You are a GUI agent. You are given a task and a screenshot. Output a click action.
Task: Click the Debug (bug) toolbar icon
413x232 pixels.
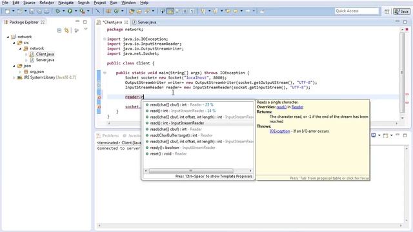point(57,12)
